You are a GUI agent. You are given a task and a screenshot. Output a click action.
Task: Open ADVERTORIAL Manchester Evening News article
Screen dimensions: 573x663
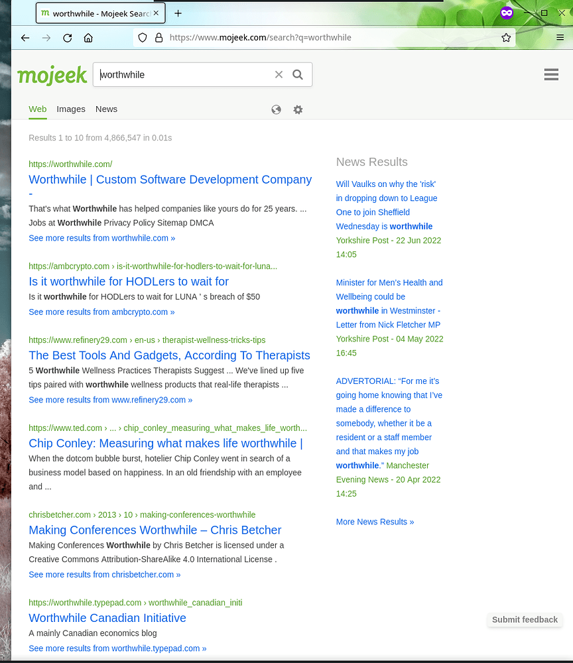click(389, 423)
